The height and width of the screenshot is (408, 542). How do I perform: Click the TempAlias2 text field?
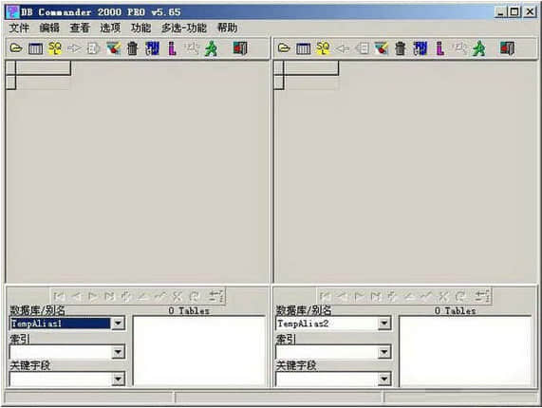pyautogui.click(x=327, y=324)
